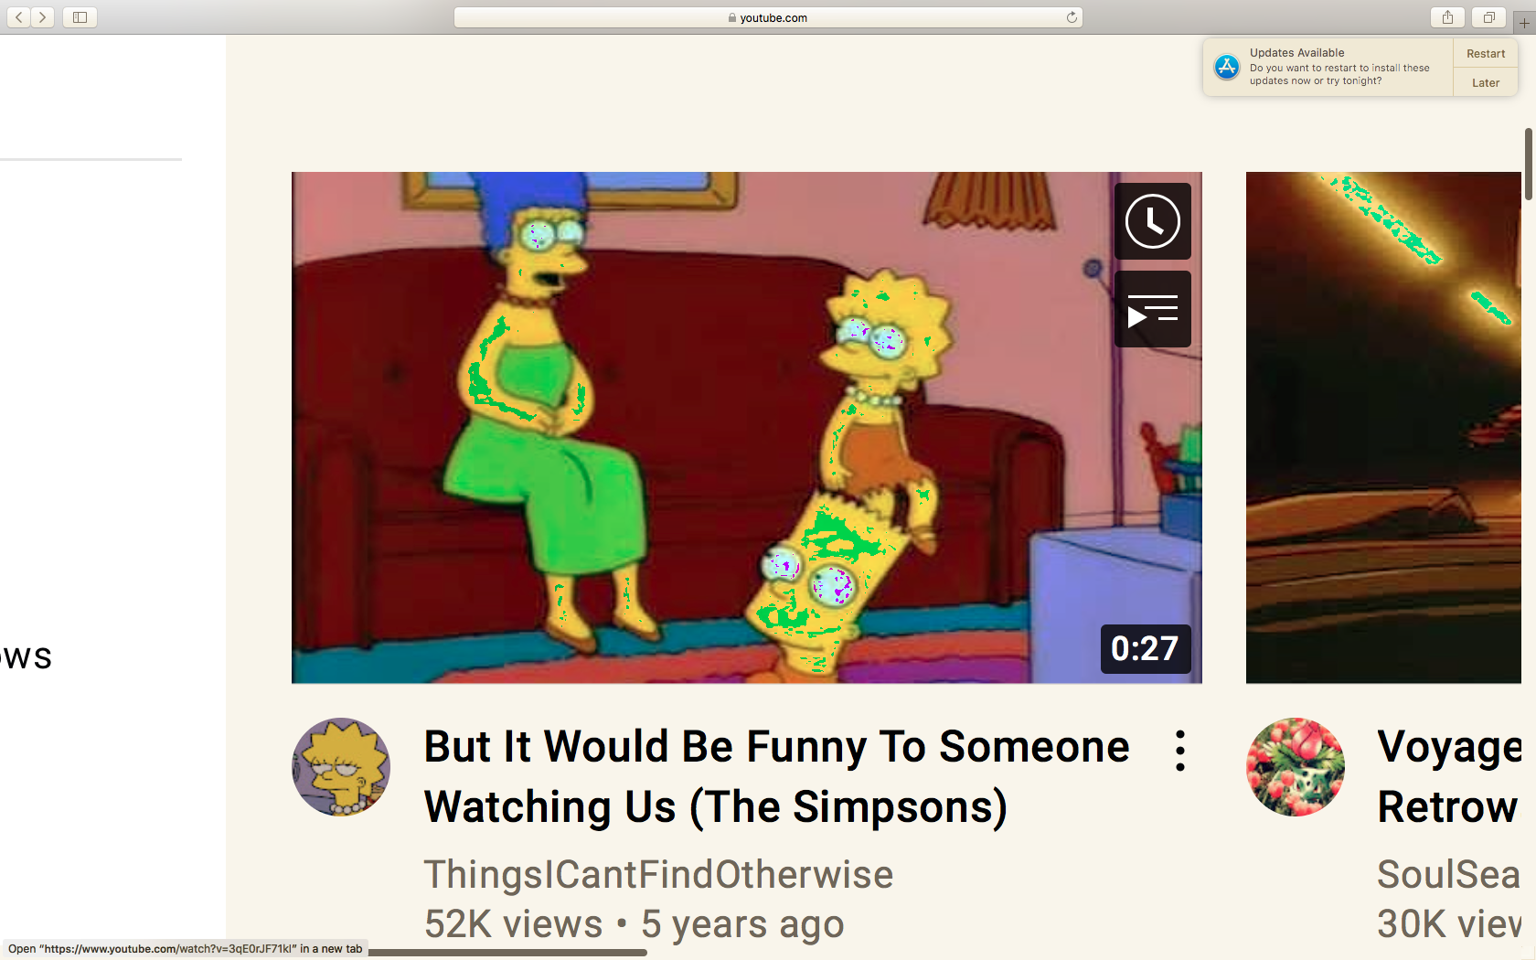Viewport: 1536px width, 960px height.
Task: Click the Watch Later clock icon
Action: [1152, 221]
